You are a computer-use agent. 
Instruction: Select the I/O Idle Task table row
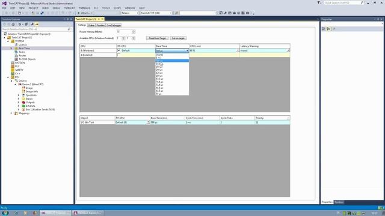point(185,122)
